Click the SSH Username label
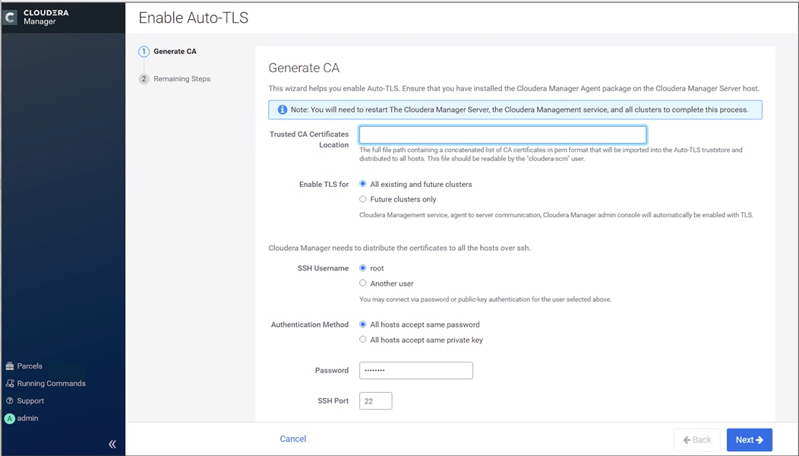This screenshot has height=456, width=799. (x=323, y=268)
